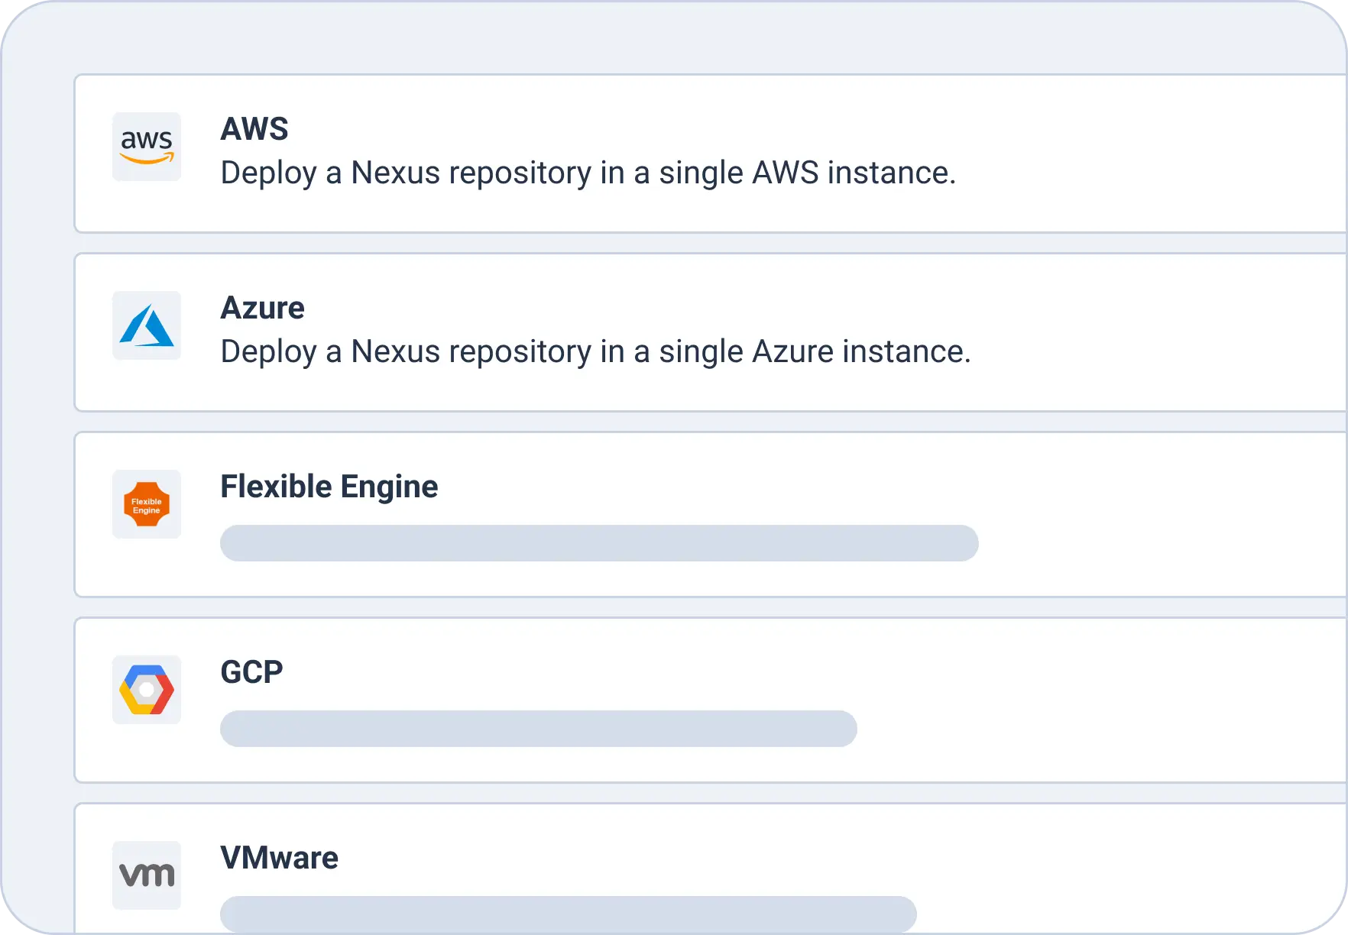Select the AWS card's empty right area

tap(1162, 153)
